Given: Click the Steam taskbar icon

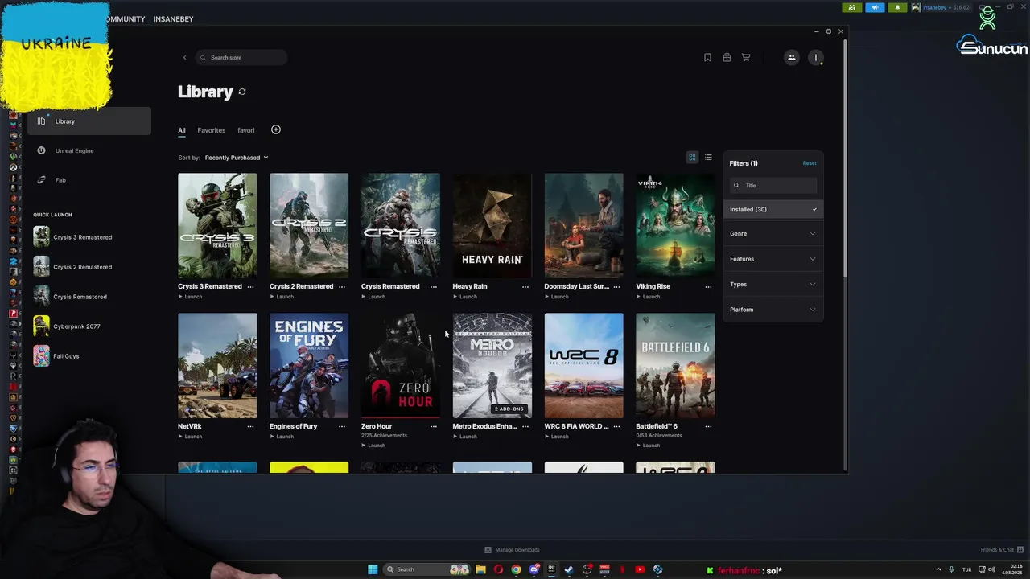Looking at the screenshot, I should pos(569,569).
